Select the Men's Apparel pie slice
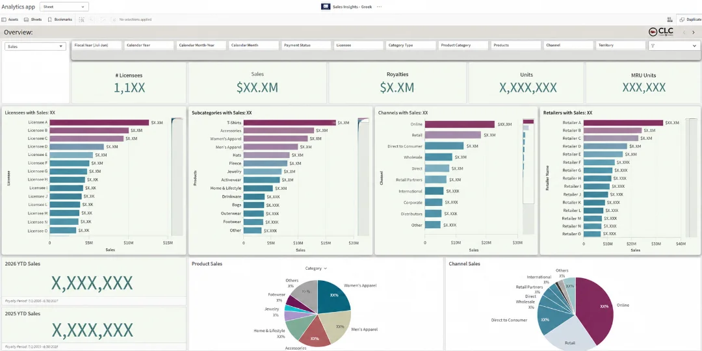This screenshot has width=702, height=351. pyautogui.click(x=337, y=327)
